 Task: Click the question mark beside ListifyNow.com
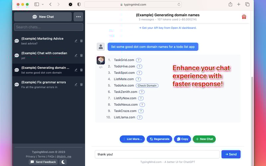coord(141,98)
